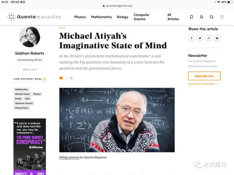Go to the Physics section
234x175 pixels.
click(80, 17)
